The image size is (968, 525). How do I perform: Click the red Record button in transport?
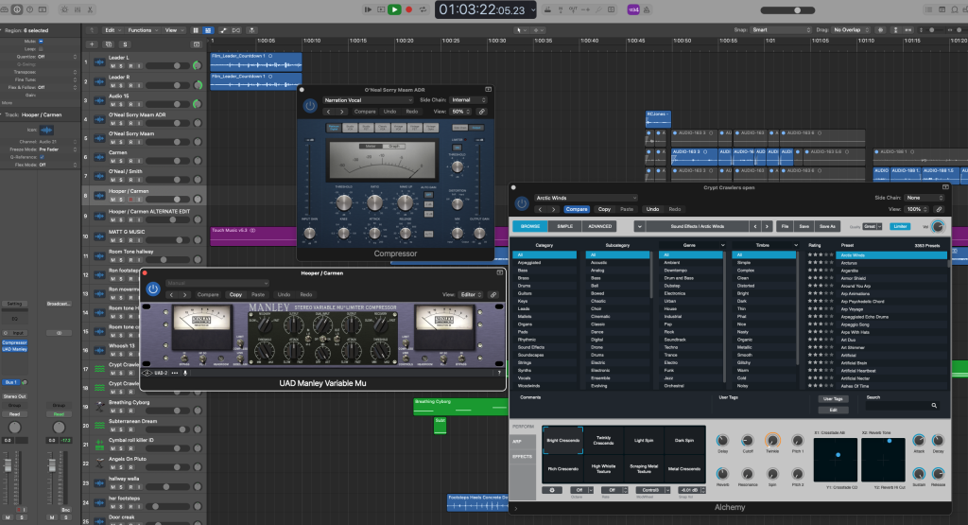pyautogui.click(x=408, y=9)
